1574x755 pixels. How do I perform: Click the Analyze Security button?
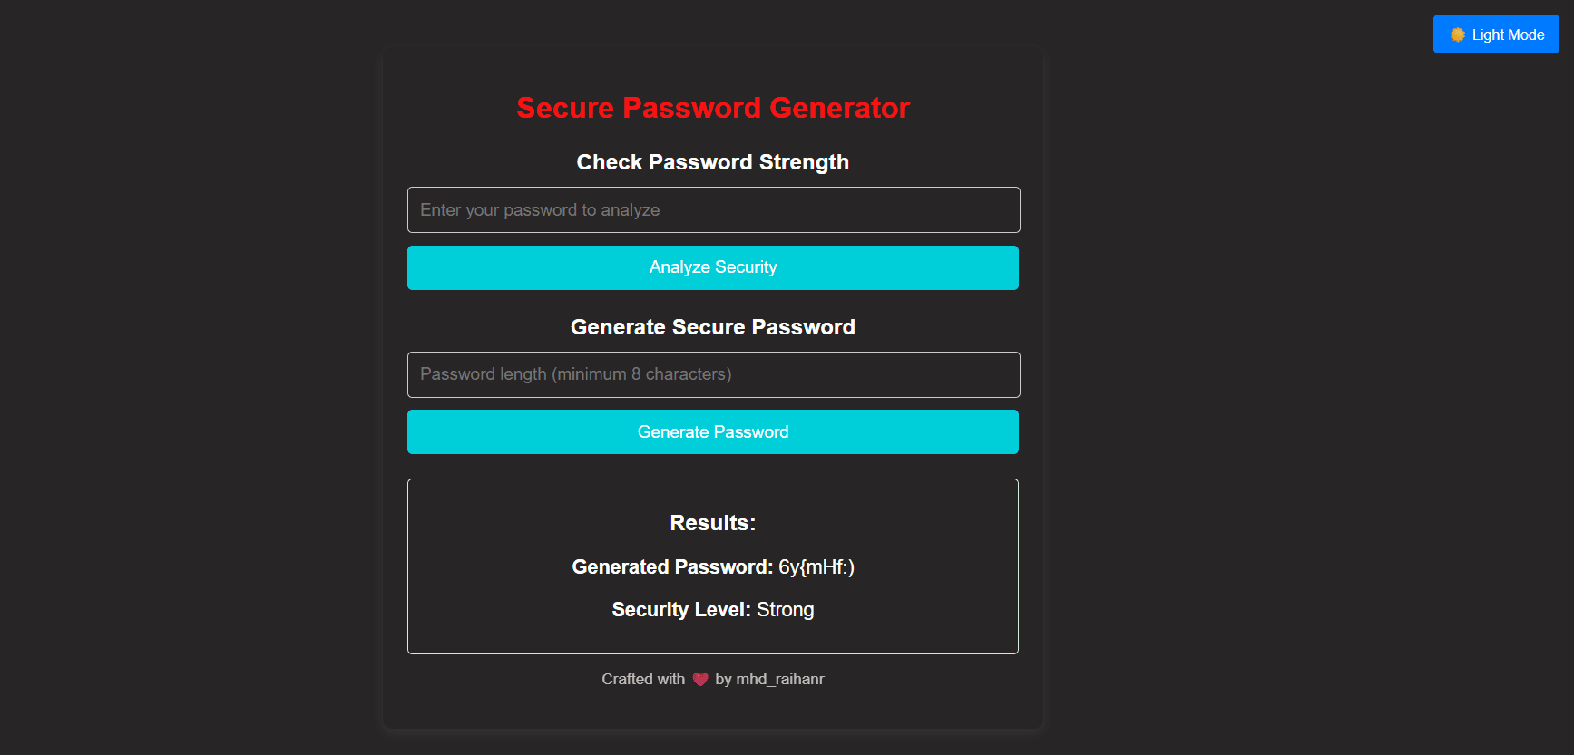coord(713,267)
